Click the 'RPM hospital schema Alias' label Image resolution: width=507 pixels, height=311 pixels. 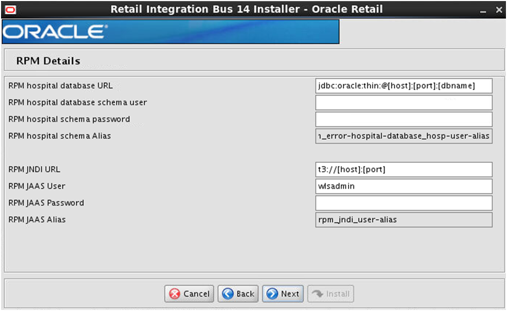(60, 136)
